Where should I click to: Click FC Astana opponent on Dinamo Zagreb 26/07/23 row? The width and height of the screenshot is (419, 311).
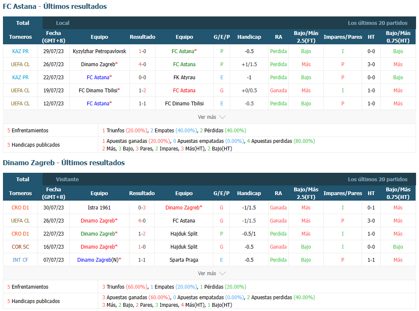[x=184, y=221]
